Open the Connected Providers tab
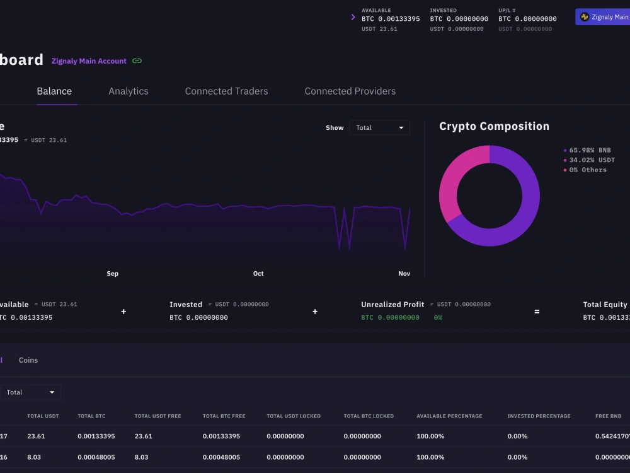The height and width of the screenshot is (473, 630). click(350, 91)
